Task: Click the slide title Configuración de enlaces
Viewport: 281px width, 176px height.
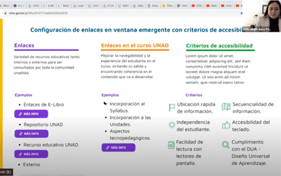Action: [136, 30]
